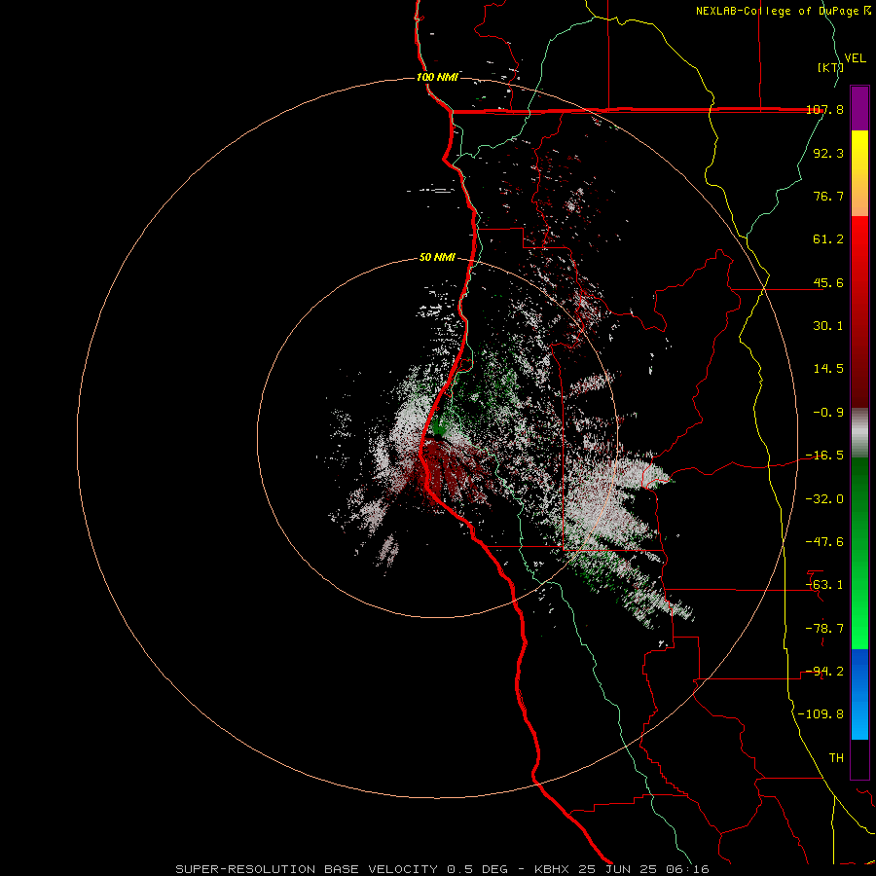Image resolution: width=876 pixels, height=876 pixels.
Task: Click the radar site at the rings' center
Action: tap(437, 438)
